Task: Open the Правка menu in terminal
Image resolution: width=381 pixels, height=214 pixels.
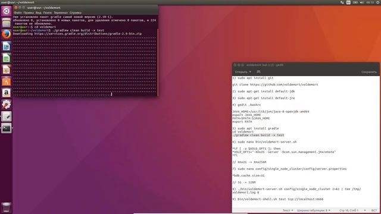Action: pyautogui.click(x=29, y=12)
